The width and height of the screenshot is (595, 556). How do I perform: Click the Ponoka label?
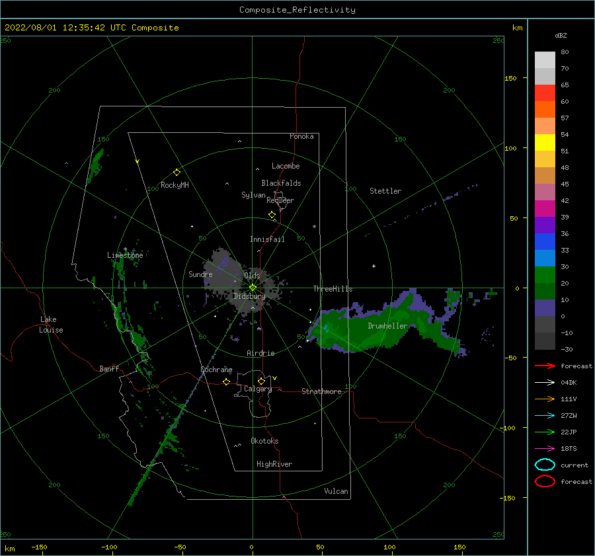pyautogui.click(x=301, y=136)
